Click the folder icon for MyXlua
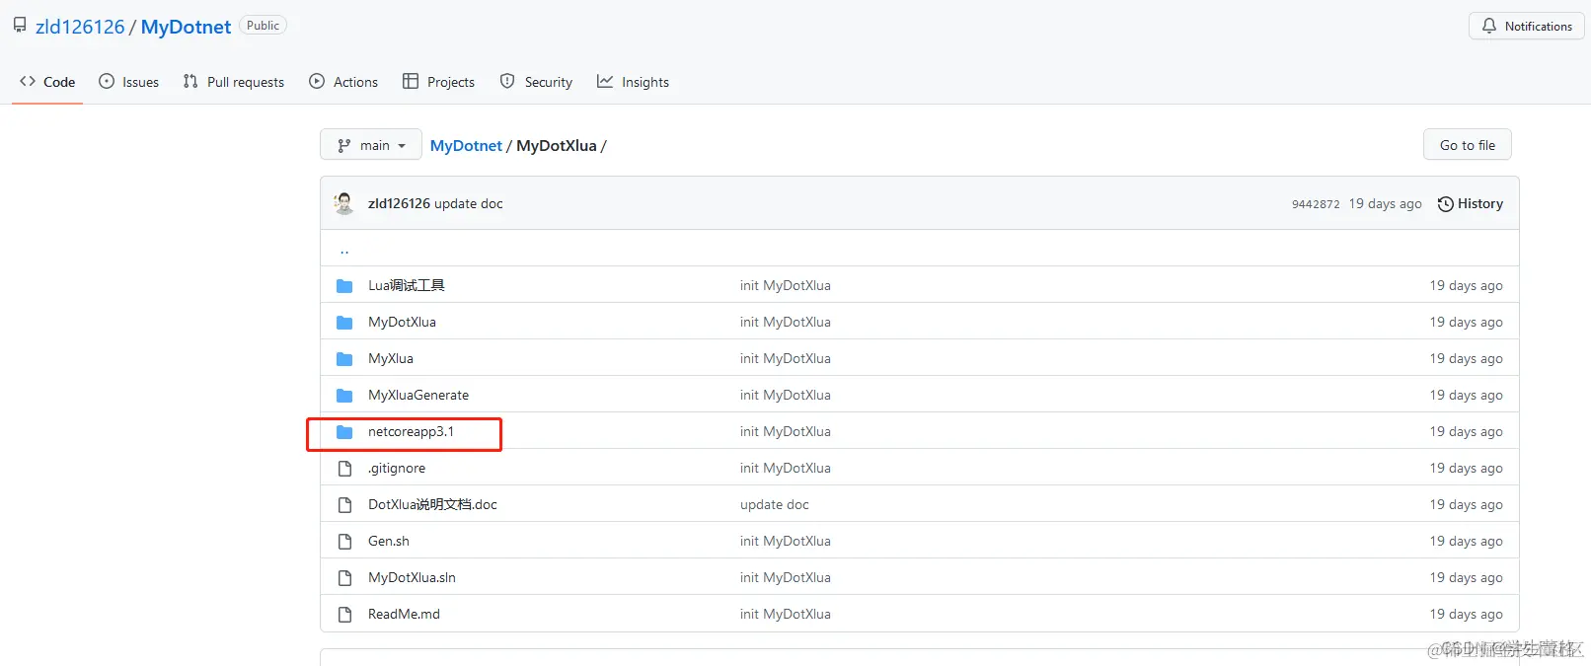Viewport: 1591px width, 666px height. [344, 359]
